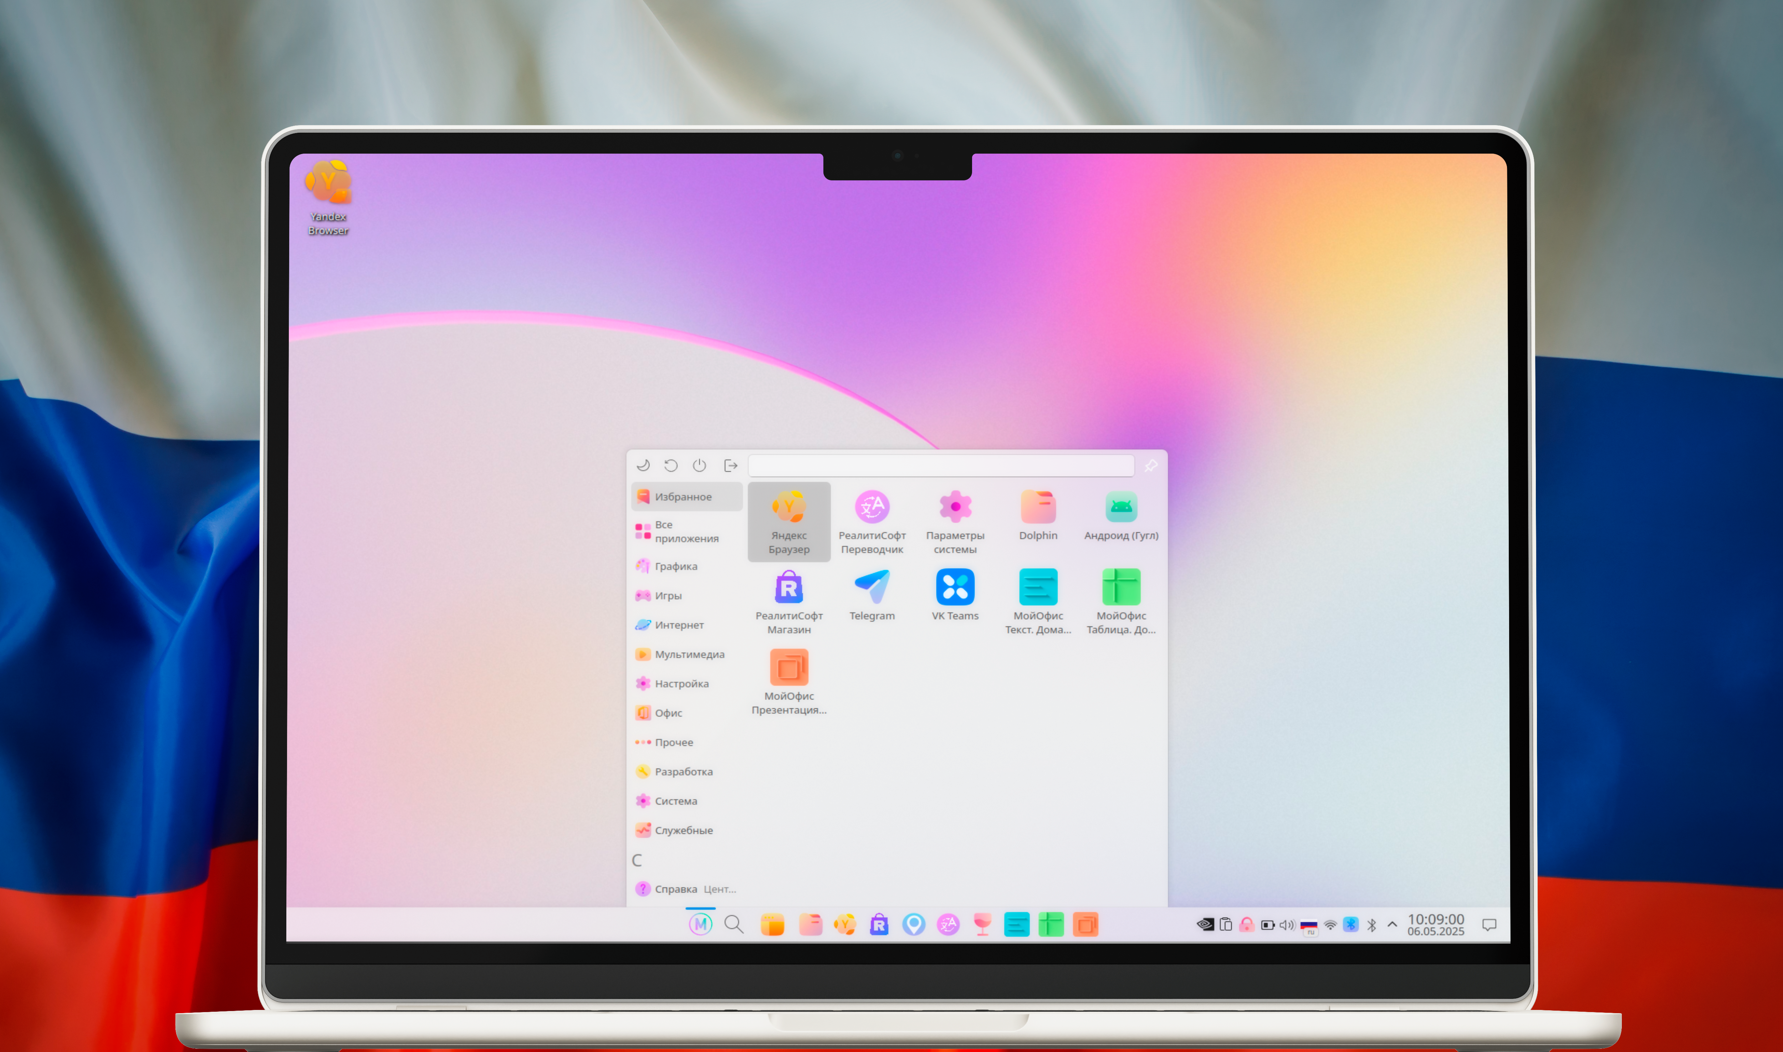This screenshot has width=1783, height=1052.
Task: Open the Настройка category
Action: pyautogui.click(x=686, y=683)
